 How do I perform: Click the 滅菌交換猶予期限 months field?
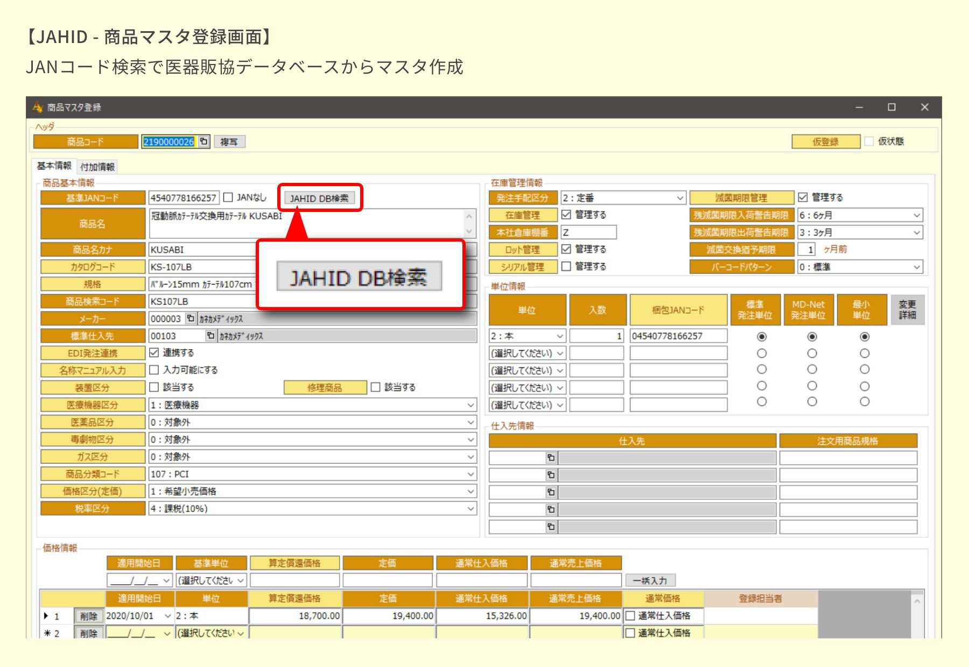(806, 250)
